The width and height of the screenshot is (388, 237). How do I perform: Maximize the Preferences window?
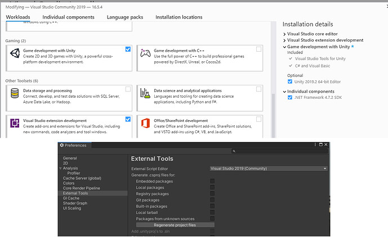pyautogui.click(x=320, y=145)
